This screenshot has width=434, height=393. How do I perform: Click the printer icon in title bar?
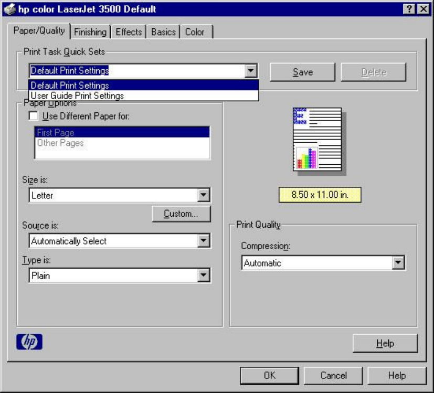9,9
